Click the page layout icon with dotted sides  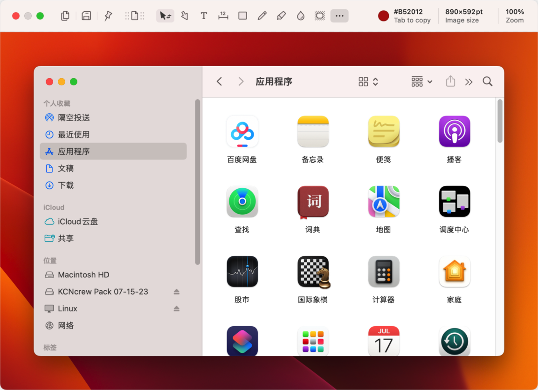[x=135, y=16]
